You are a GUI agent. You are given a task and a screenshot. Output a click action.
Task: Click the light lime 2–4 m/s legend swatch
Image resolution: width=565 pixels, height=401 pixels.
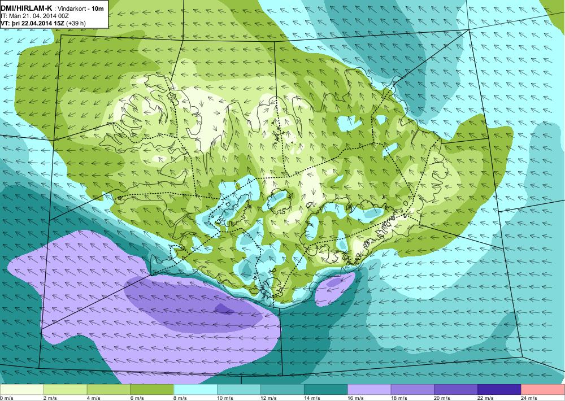(65, 390)
